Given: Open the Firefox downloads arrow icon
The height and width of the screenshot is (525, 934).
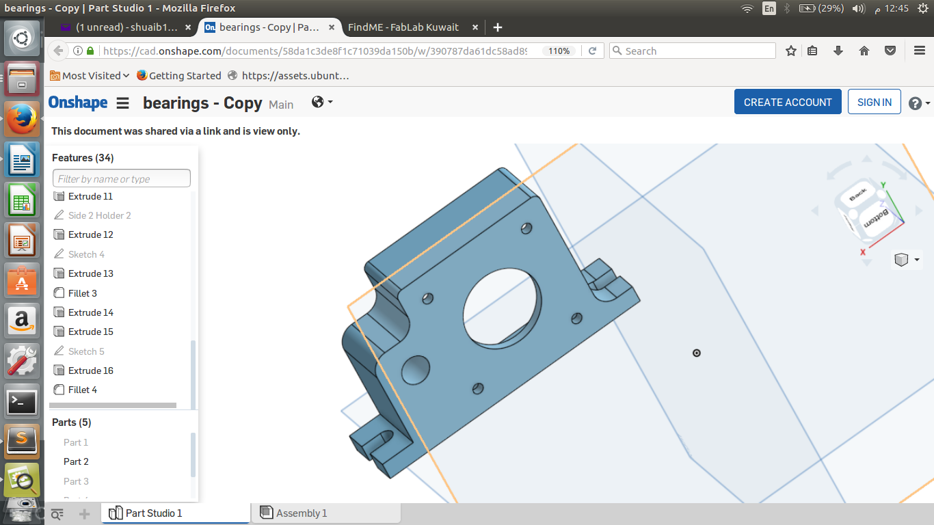Looking at the screenshot, I should (838, 51).
